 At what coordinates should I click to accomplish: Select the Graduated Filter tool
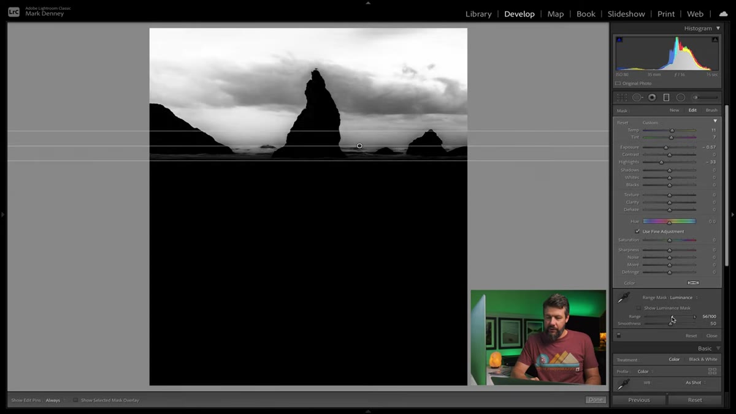pyautogui.click(x=666, y=97)
